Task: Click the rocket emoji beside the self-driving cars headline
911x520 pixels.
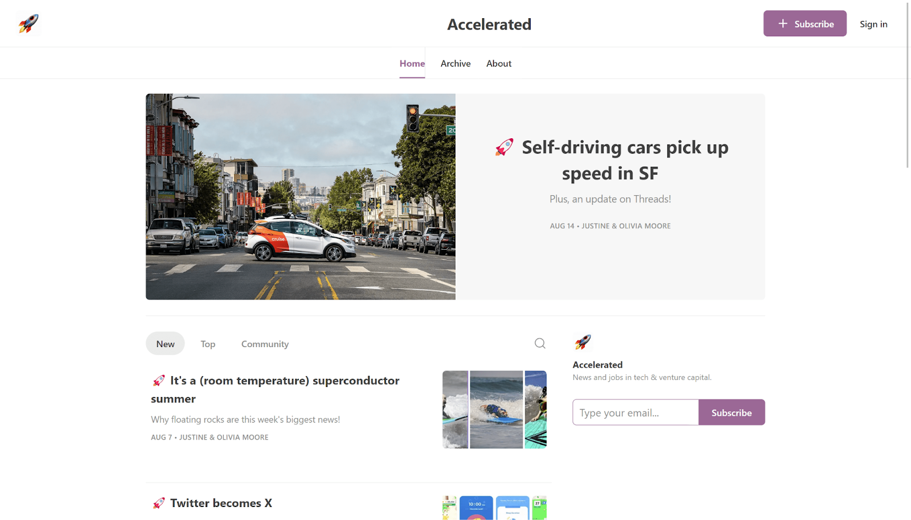Action: tap(503, 147)
